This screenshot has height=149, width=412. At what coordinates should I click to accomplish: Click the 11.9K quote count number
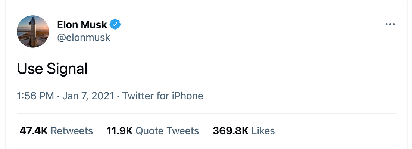(119, 131)
